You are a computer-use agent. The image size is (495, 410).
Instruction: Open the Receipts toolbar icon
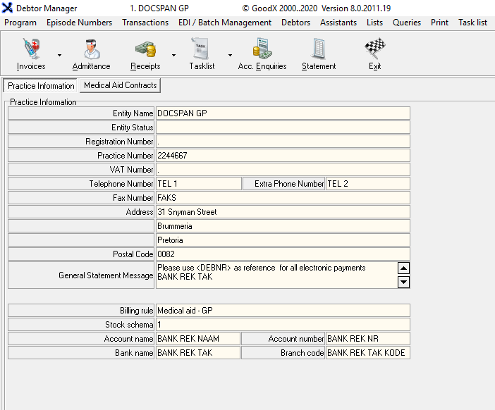coord(145,54)
